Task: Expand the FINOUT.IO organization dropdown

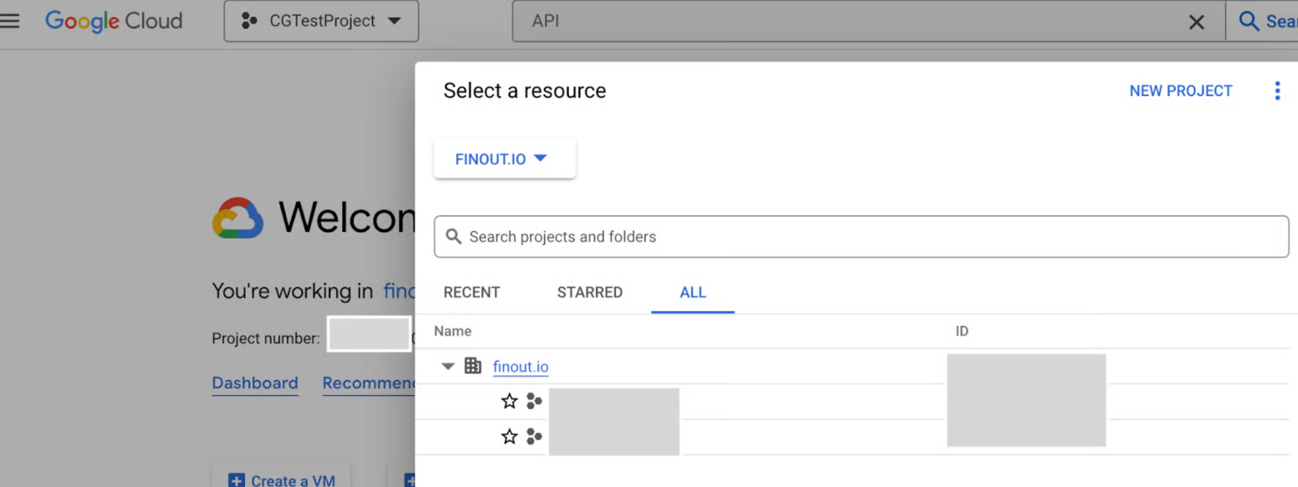Action: pyautogui.click(x=504, y=158)
